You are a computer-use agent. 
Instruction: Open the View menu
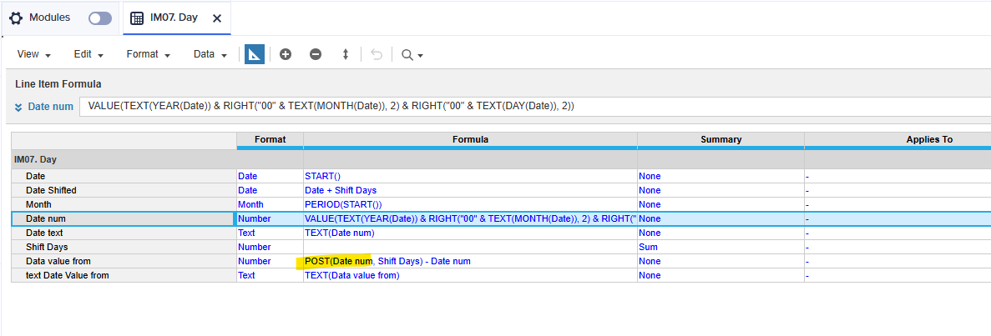(x=33, y=54)
